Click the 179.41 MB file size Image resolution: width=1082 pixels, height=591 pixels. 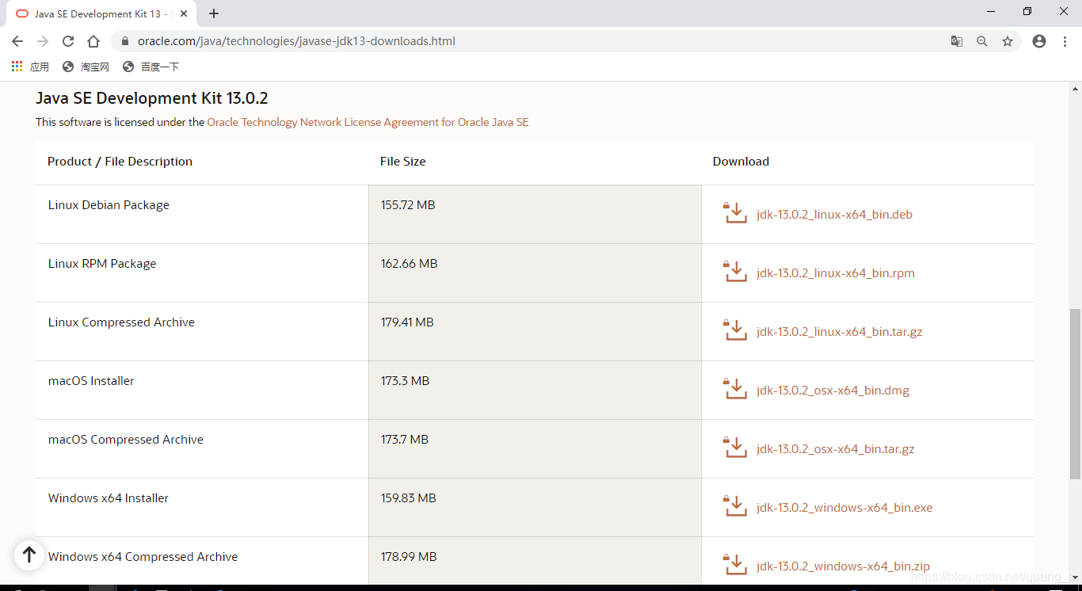(x=407, y=322)
